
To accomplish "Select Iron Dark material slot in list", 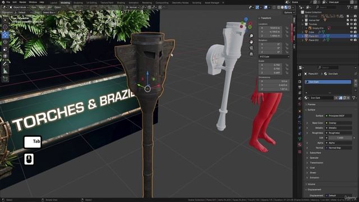I will (x=328, y=82).
